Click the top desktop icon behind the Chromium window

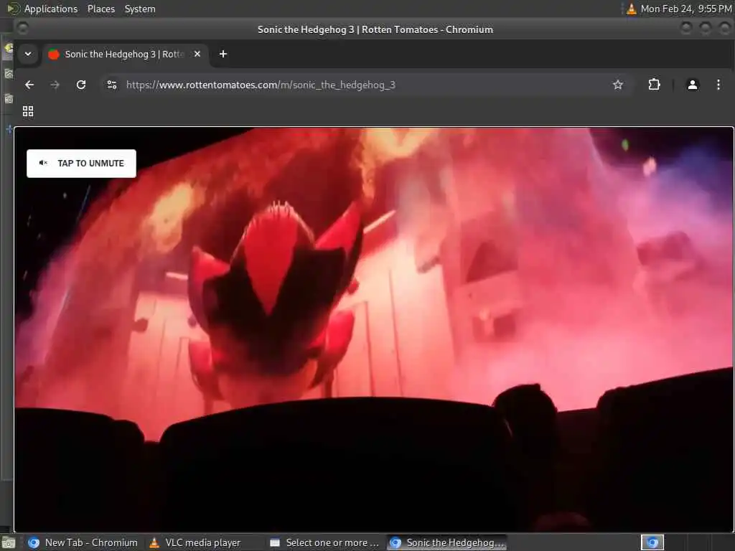pyautogui.click(x=9, y=48)
